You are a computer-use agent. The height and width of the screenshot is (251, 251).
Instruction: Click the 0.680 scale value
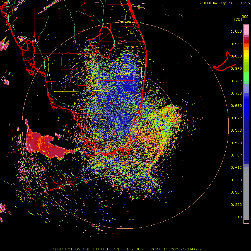236,106
